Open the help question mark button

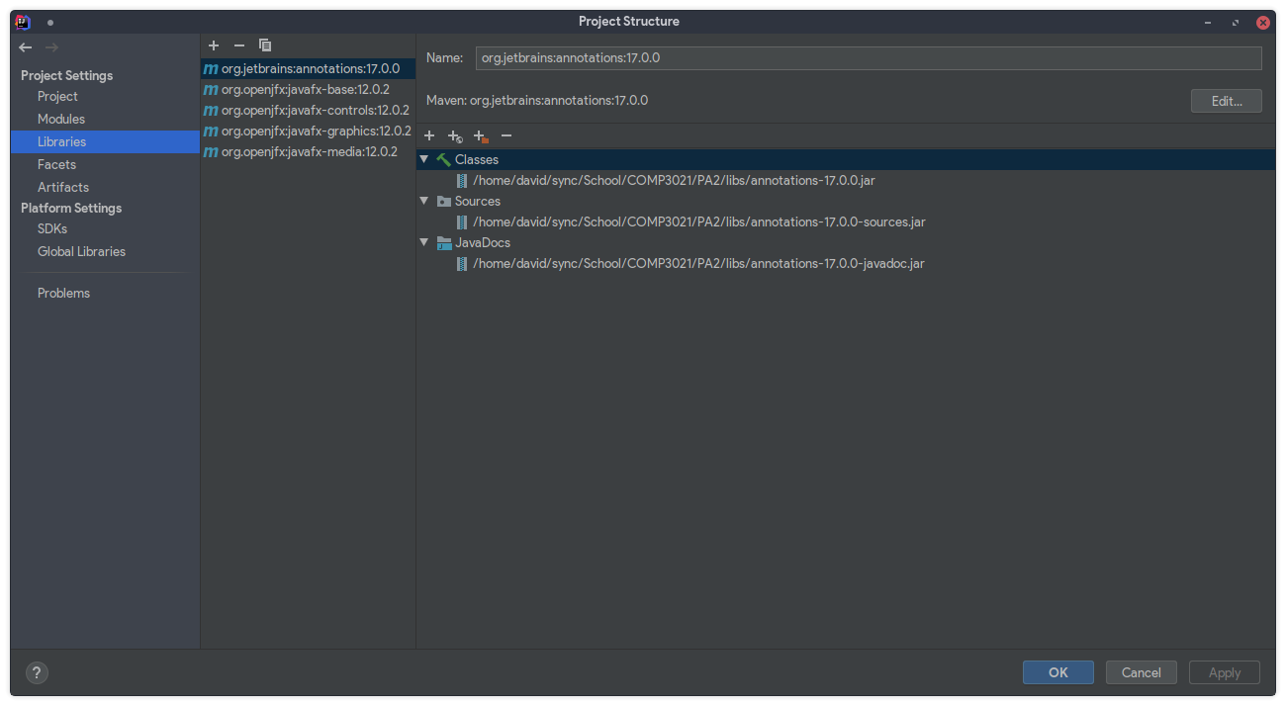pos(37,672)
